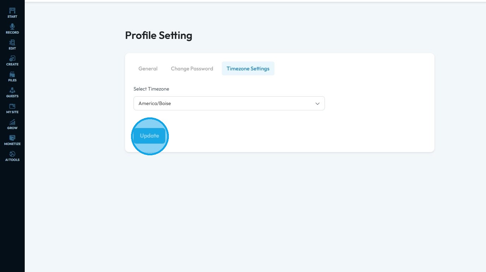Click the timezone dropdown chevron arrow
Screen dimensions: 486x272
(x=317, y=104)
